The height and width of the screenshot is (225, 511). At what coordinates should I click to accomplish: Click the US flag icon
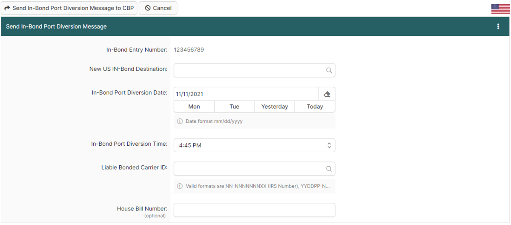click(500, 9)
